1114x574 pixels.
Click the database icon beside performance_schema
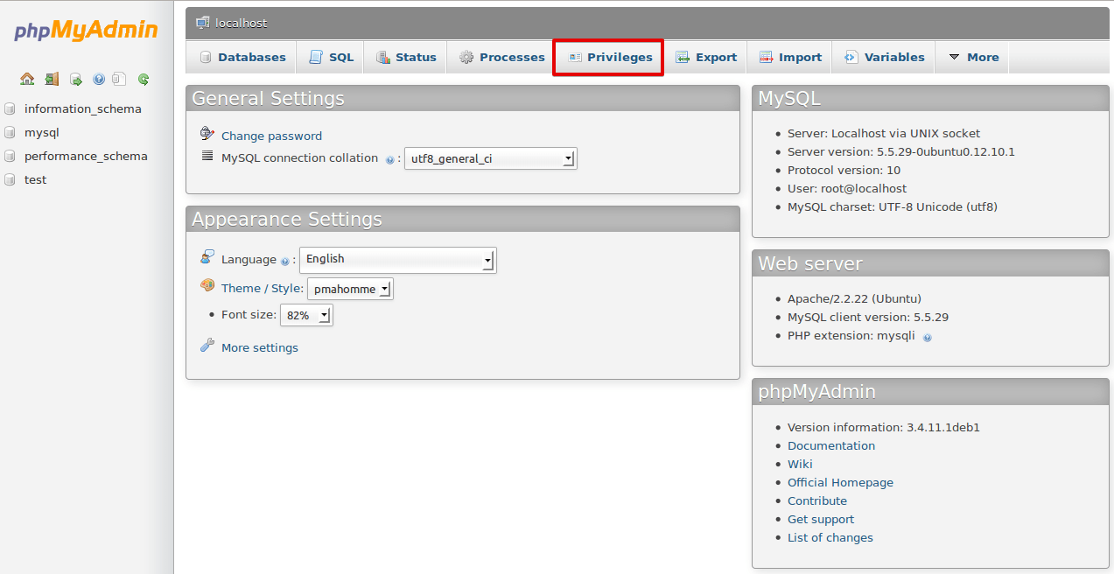tap(11, 157)
